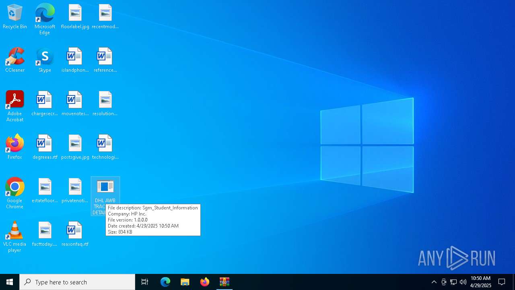515x290 pixels.
Task: Open network status tray icon
Action: tap(453, 282)
